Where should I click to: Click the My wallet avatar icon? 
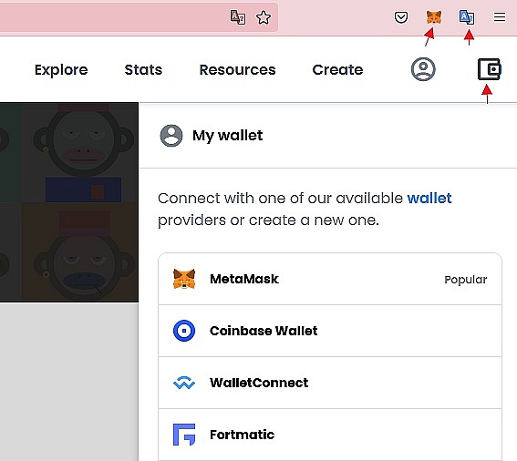point(171,136)
